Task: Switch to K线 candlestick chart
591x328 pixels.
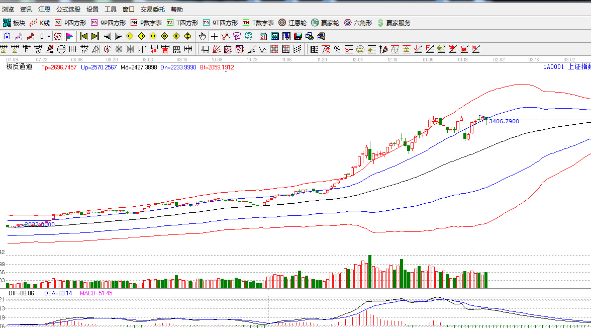Action: tap(40, 23)
